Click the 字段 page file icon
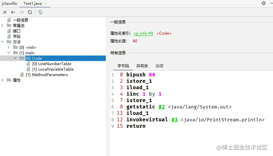This screenshot has width=273, height=156. click(x=9, y=36)
